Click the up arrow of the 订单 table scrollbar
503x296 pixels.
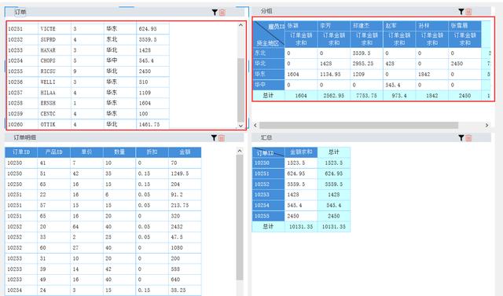pyautogui.click(x=241, y=25)
